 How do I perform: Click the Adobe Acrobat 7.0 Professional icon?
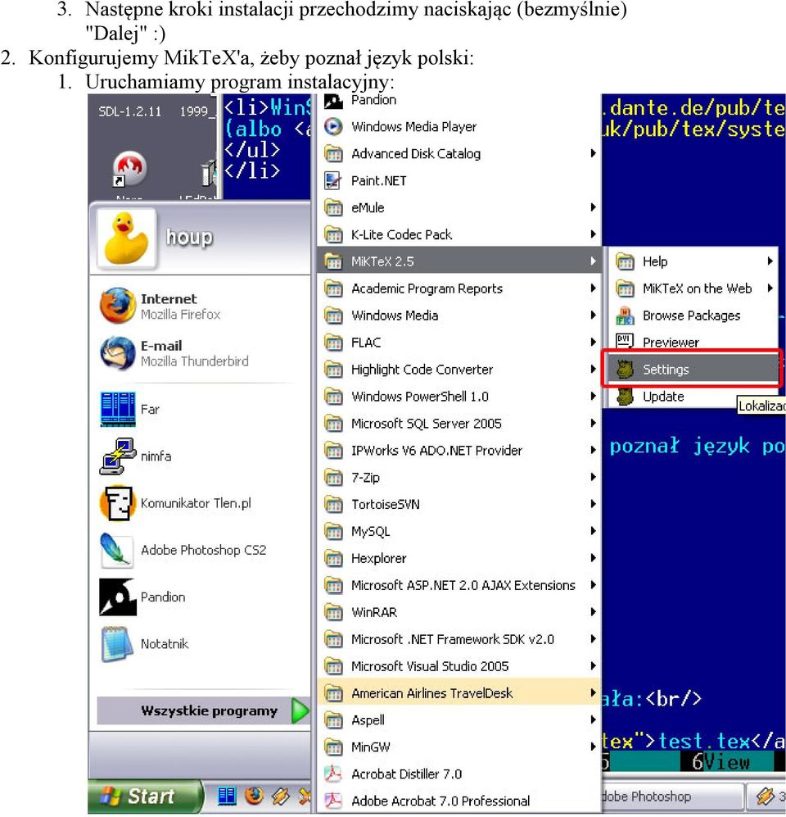click(x=333, y=801)
